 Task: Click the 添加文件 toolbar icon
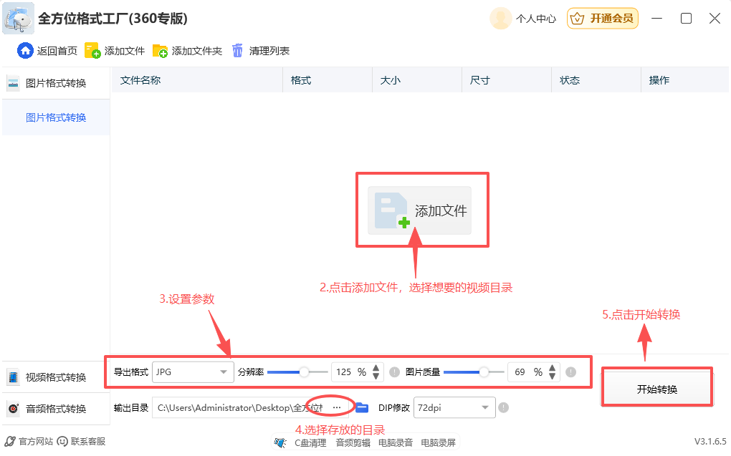[90, 50]
